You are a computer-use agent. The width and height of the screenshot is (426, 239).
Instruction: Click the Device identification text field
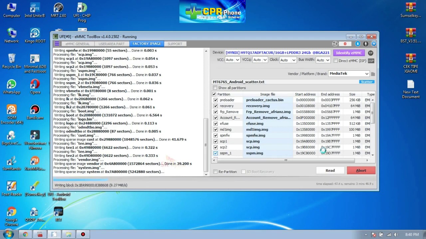pos(278,52)
